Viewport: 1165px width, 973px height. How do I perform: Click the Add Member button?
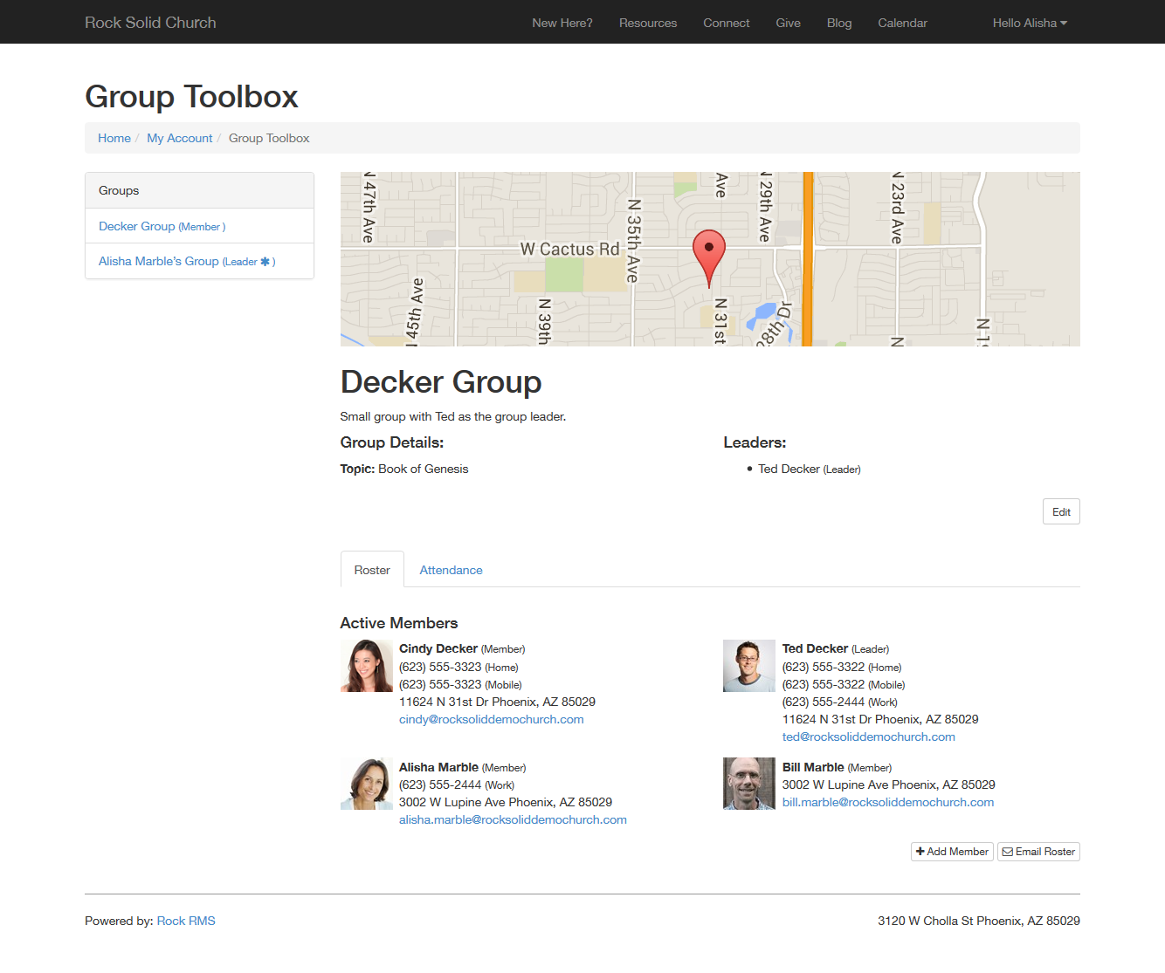(x=952, y=852)
